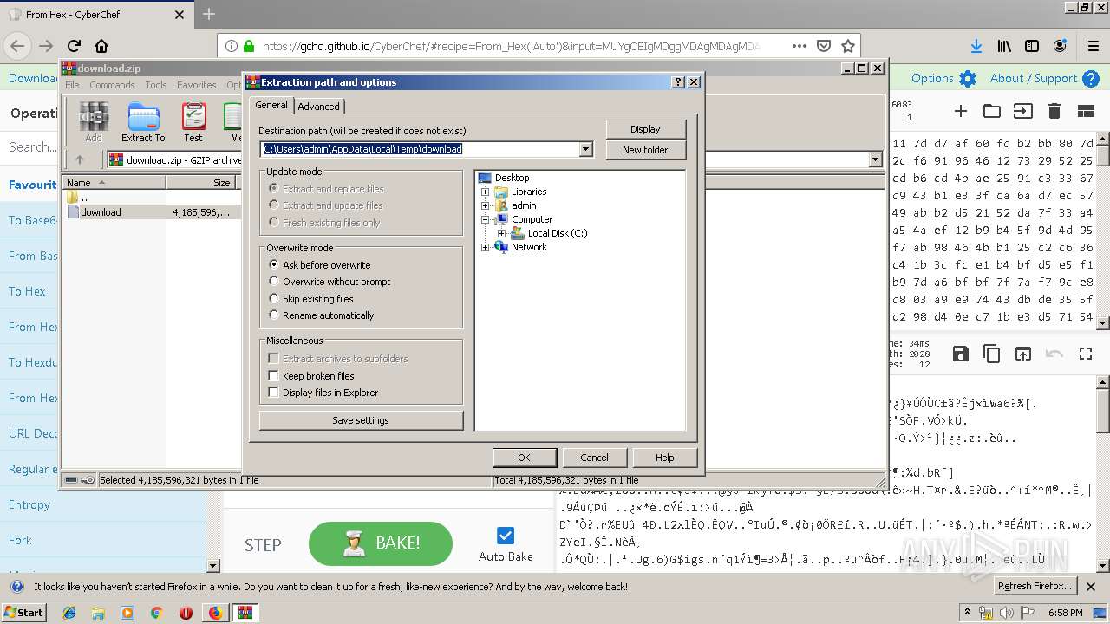Collapse the Computer tree node
The height and width of the screenshot is (624, 1110).
click(x=486, y=219)
